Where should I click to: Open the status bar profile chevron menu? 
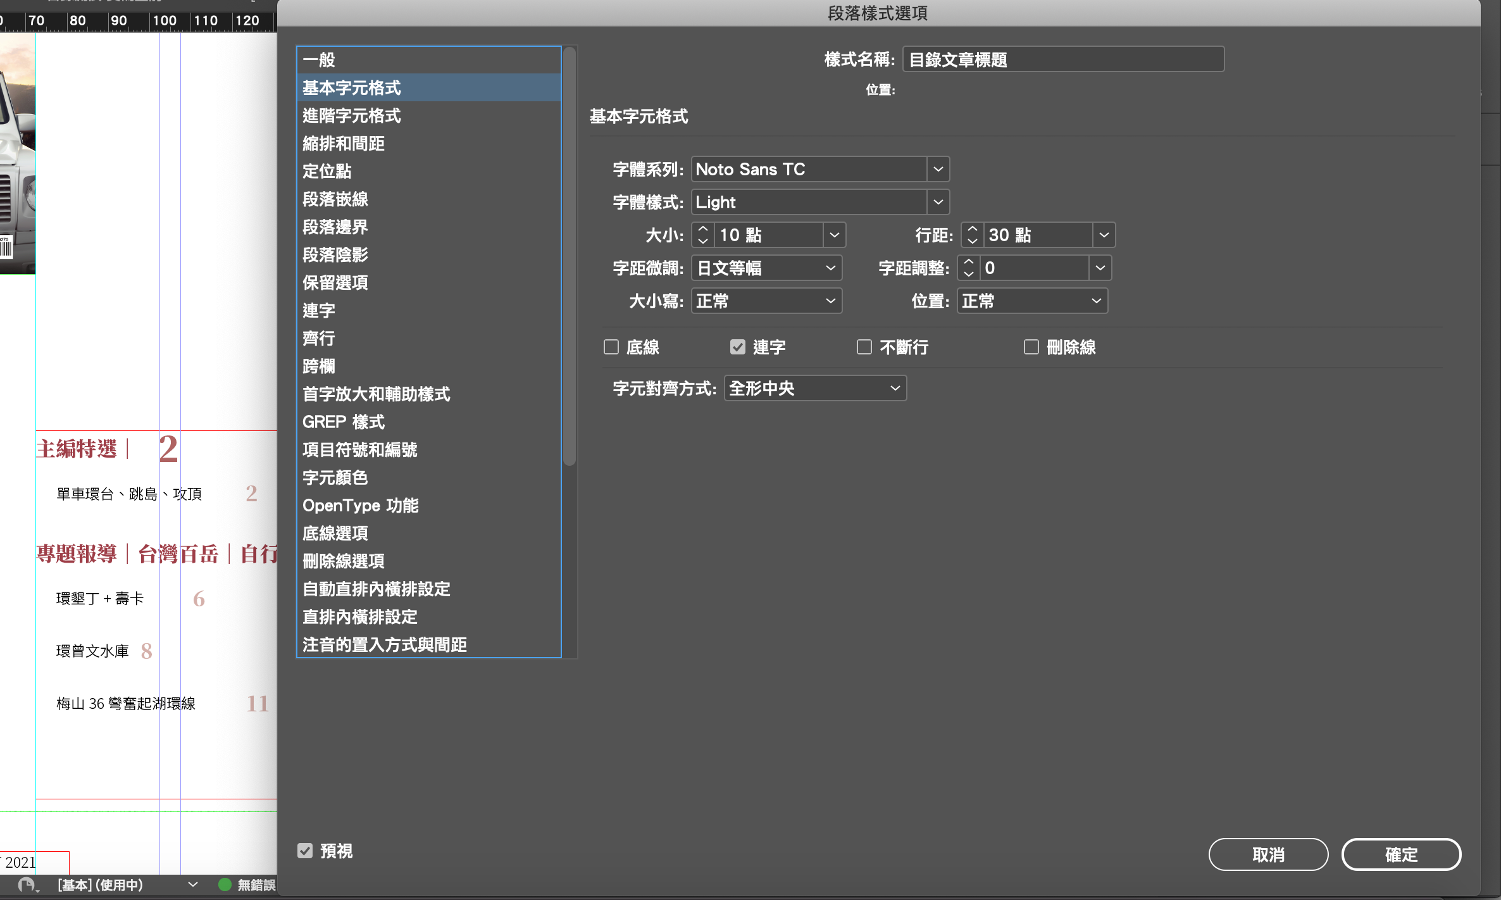click(193, 884)
